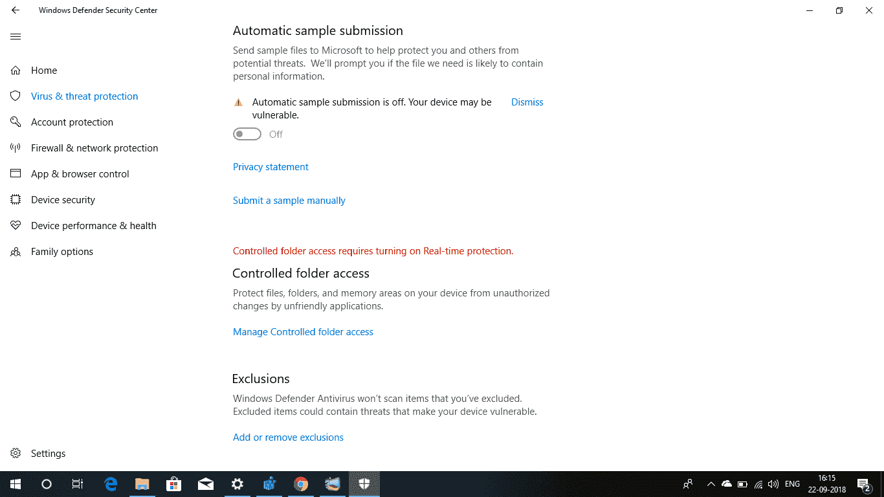Image resolution: width=884 pixels, height=497 pixels.
Task: Launch Microsoft Edge from the taskbar
Action: [111, 484]
